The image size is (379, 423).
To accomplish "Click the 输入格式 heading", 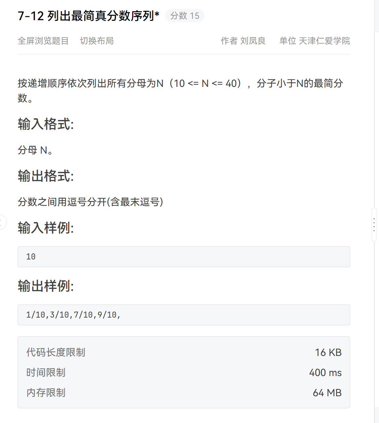I will click(x=46, y=124).
